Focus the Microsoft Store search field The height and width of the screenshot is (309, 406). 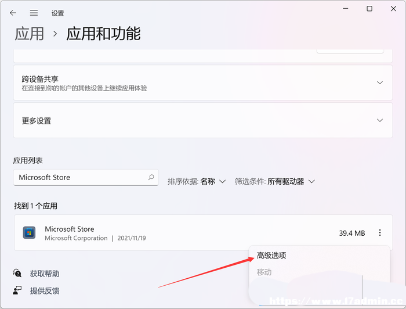[x=86, y=177]
